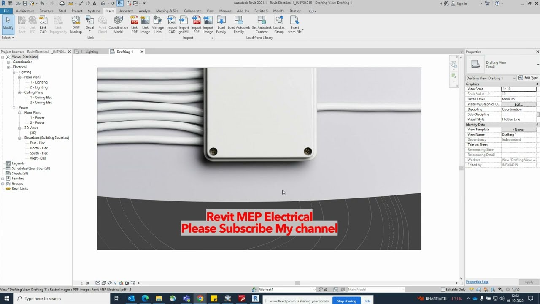Open Chrome from the Windows taskbar
Screen dimensions: 540x304
point(200,299)
